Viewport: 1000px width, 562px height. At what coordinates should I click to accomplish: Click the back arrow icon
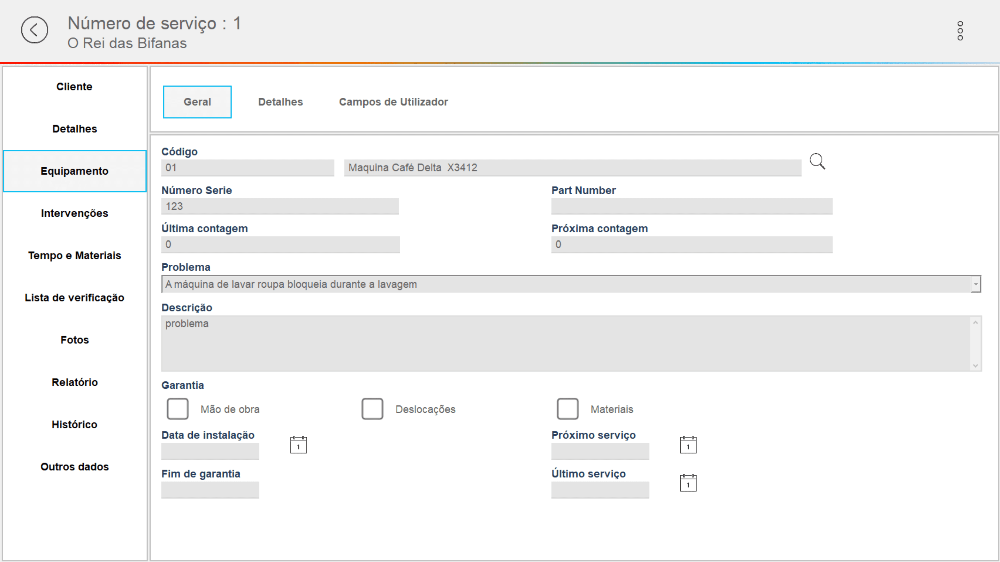point(35,30)
